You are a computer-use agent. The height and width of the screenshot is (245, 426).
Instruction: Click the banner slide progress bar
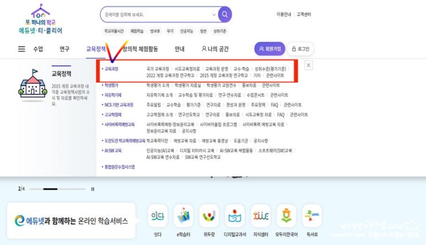tap(57, 189)
